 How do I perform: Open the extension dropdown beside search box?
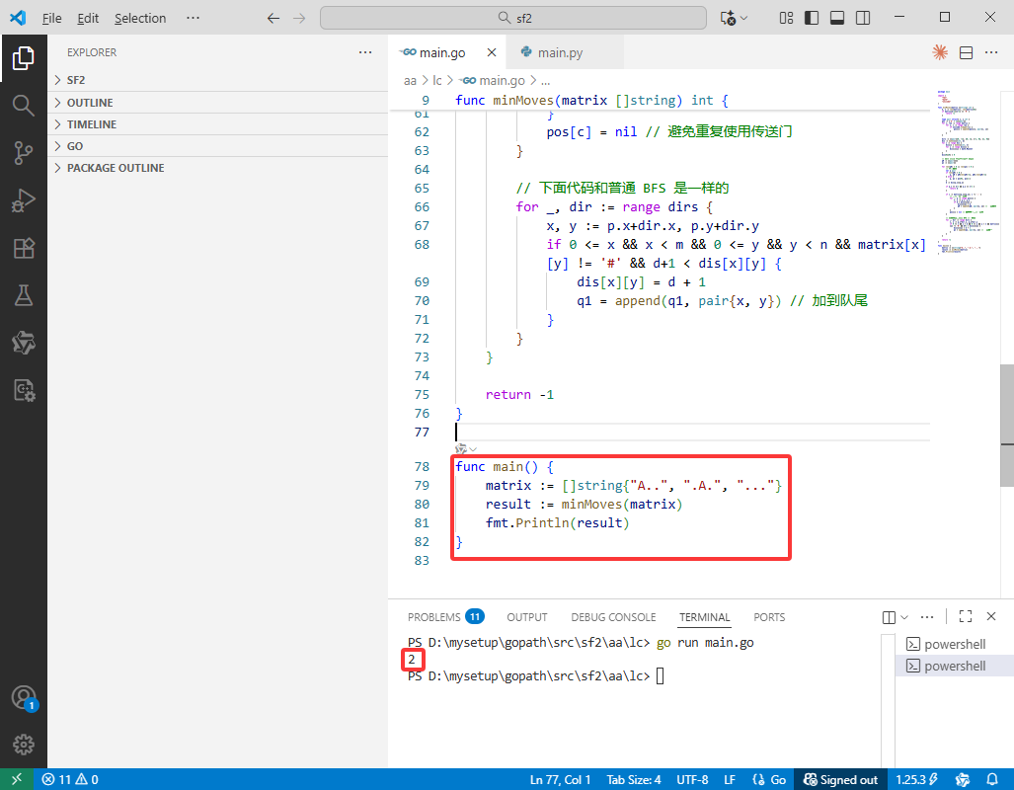click(743, 18)
